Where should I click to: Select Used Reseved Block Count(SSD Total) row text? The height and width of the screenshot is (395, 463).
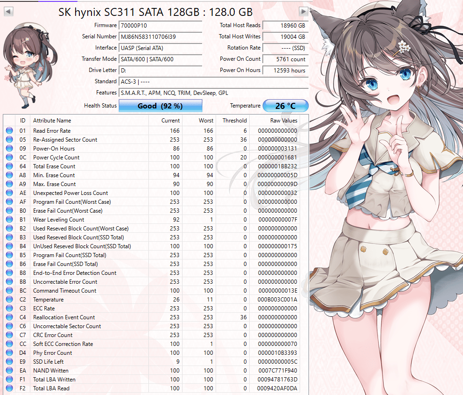[78, 237]
